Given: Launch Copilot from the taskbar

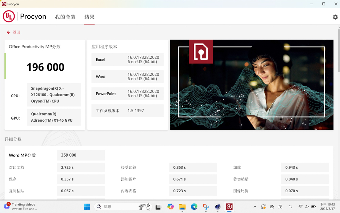Looking at the screenshot, I should coord(170,207).
